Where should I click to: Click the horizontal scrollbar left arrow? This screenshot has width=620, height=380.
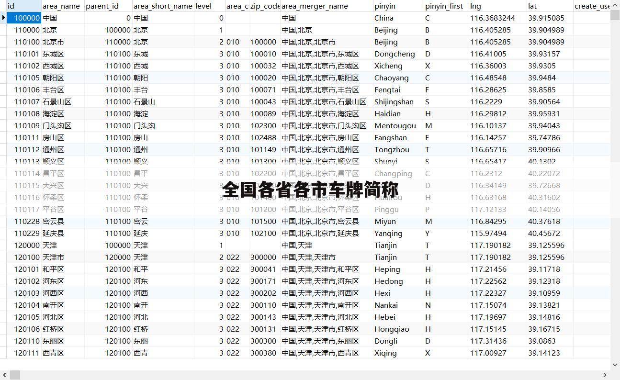click(4, 375)
